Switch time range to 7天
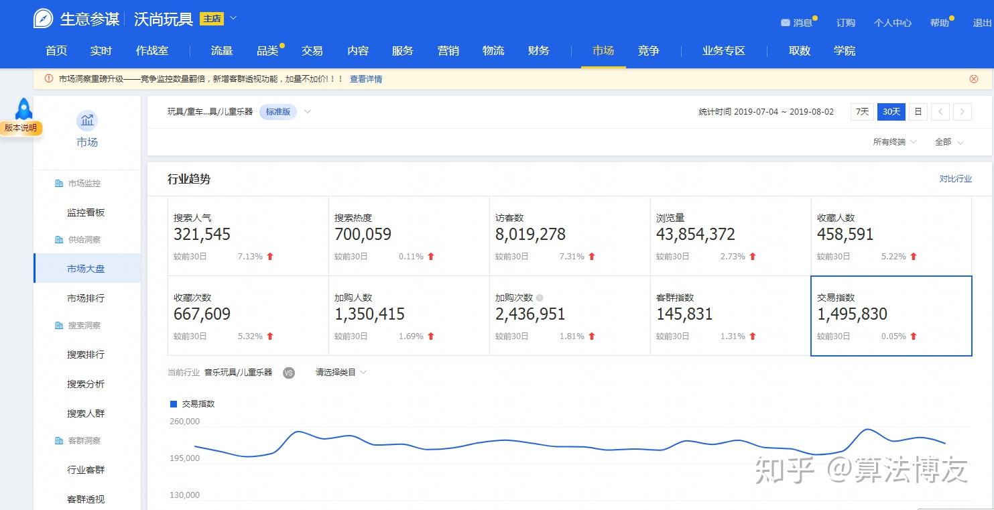This screenshot has width=994, height=510. tap(861, 112)
